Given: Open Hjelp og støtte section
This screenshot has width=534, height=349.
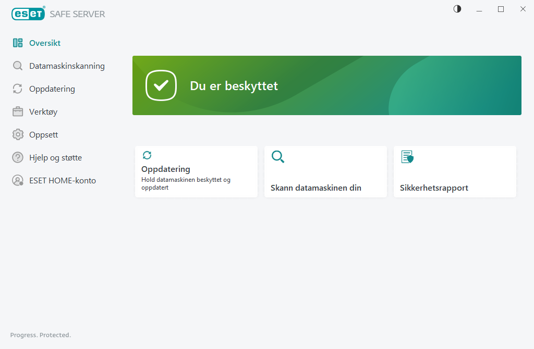Looking at the screenshot, I should click(55, 158).
